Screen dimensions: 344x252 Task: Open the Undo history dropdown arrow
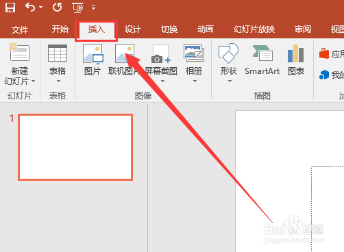pos(41,8)
